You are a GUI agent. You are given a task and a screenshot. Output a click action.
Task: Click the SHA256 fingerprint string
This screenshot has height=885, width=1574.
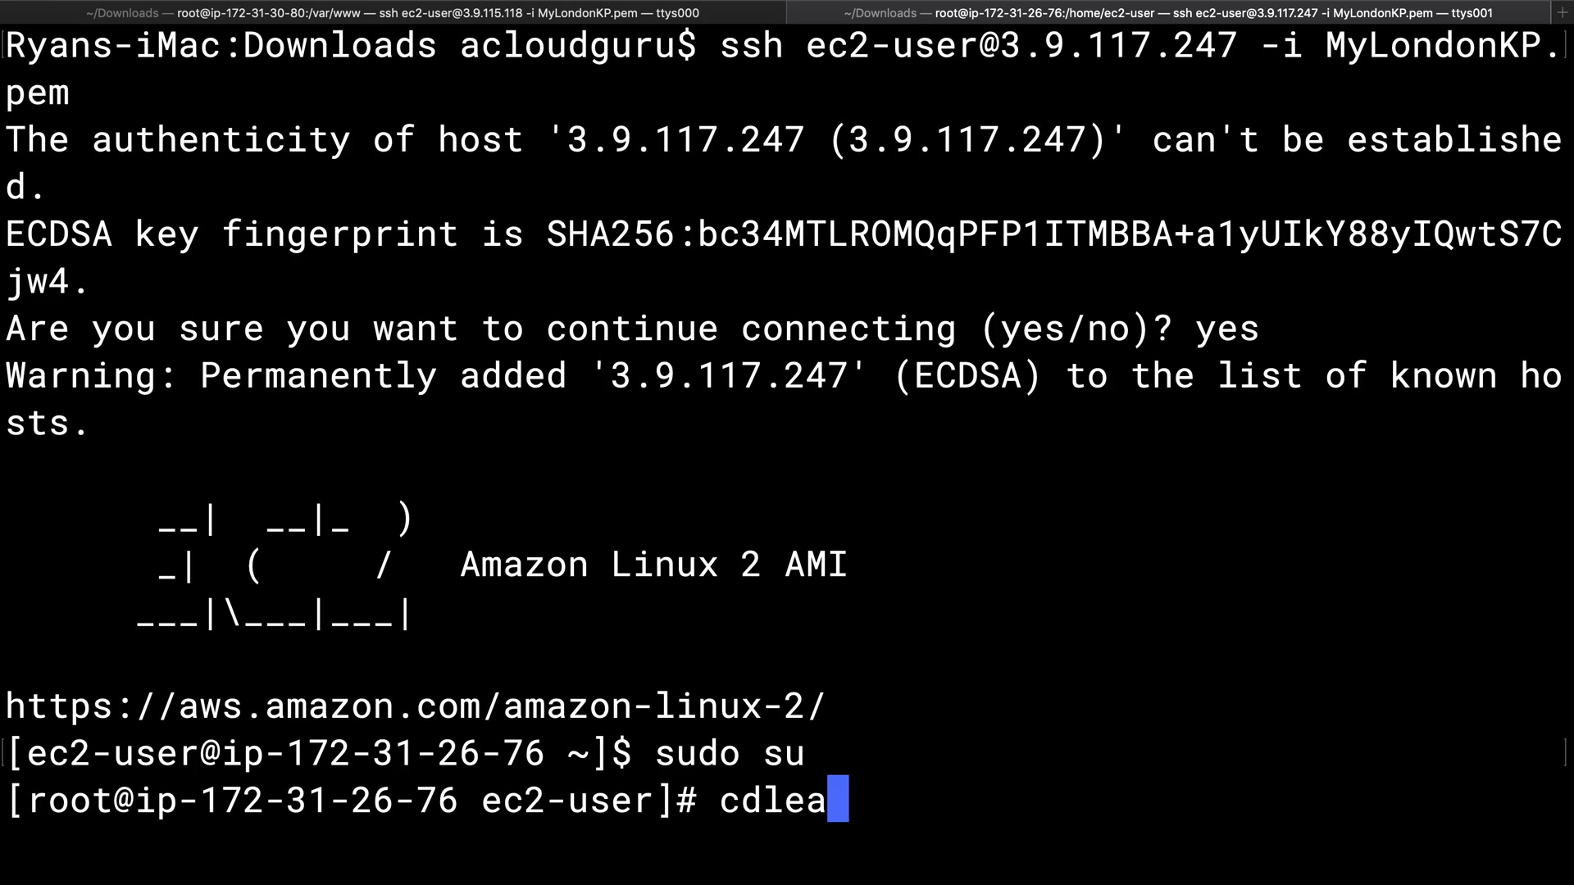point(1053,235)
